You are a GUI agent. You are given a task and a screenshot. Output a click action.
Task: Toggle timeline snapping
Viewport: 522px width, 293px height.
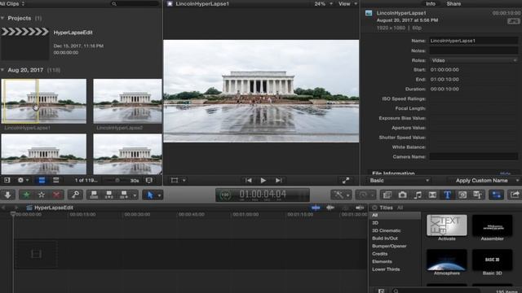point(360,208)
